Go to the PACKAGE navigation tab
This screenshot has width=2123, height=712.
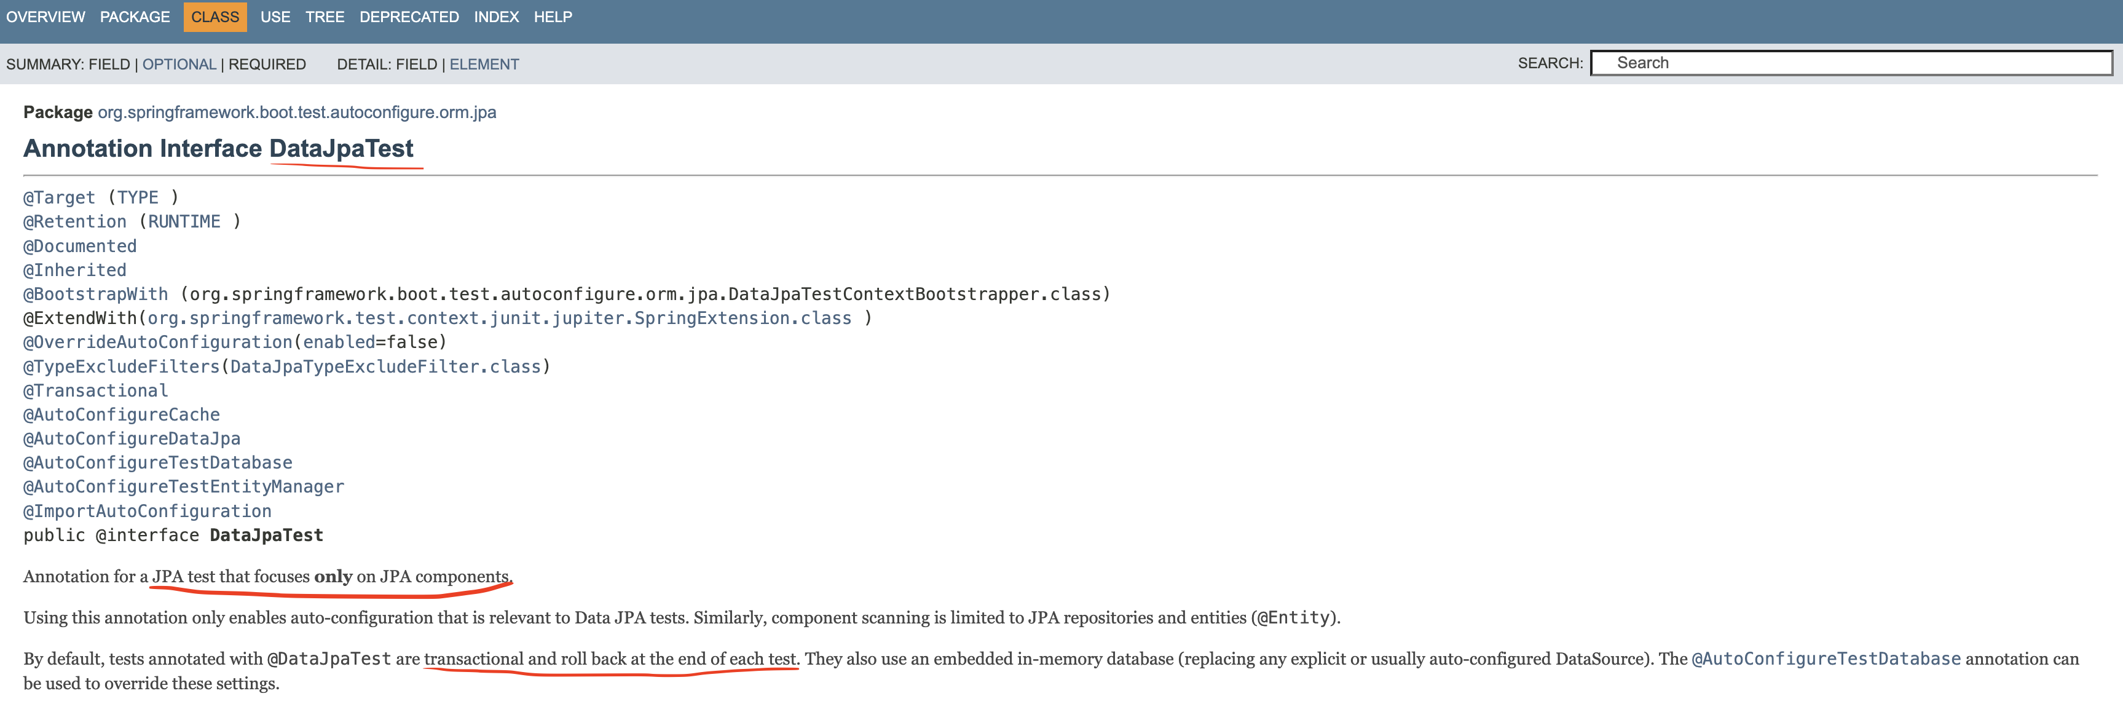coord(135,17)
